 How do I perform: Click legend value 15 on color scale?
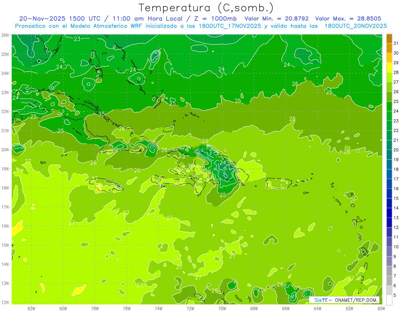pos(396,198)
